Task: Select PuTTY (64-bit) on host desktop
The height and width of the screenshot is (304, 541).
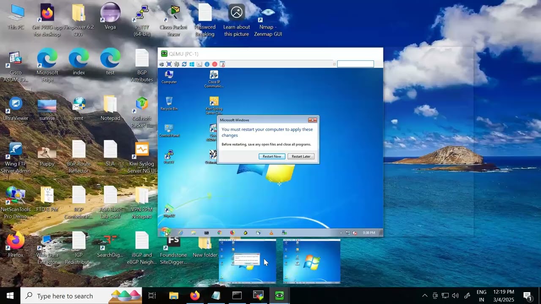Action: point(142,21)
